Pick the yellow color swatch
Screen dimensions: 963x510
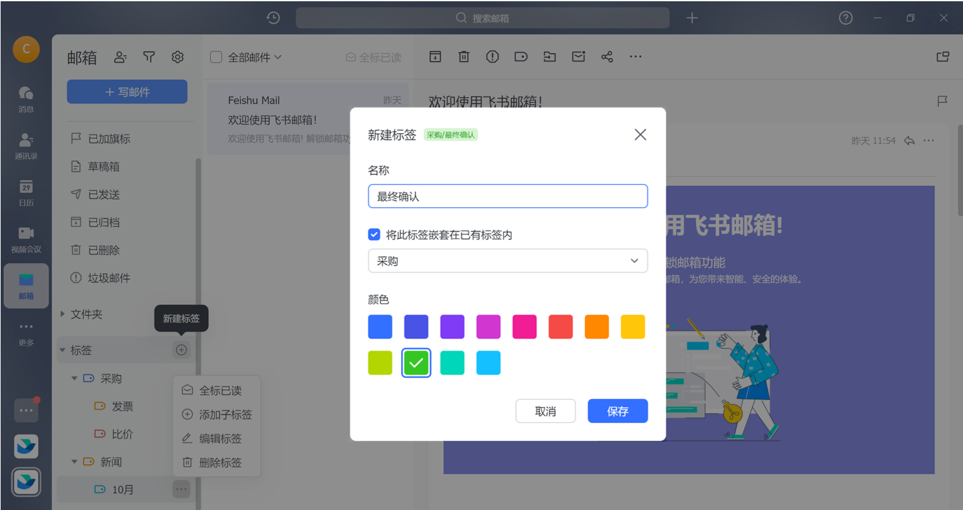point(633,327)
